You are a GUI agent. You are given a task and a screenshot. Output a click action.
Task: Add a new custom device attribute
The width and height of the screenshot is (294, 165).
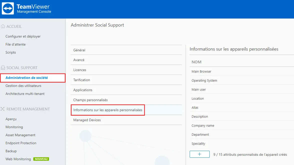(x=199, y=154)
